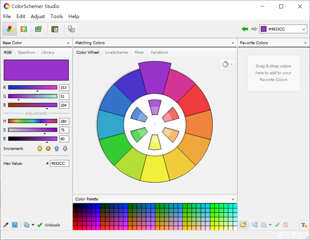This screenshot has height=240, width=310.
Task: Click the Websafe button label
Action: point(52,225)
